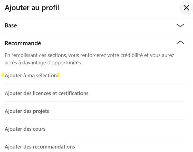Open "Ajouter à ma sélection"

coord(31,76)
